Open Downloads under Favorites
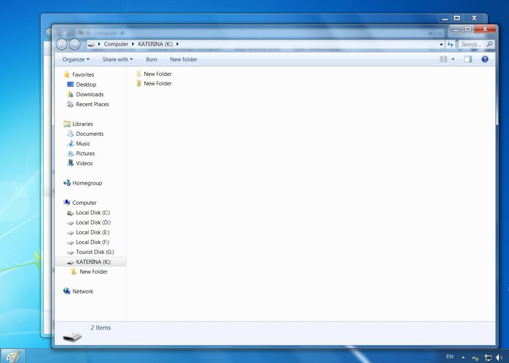Screen dimensions: 509x363 [x=85, y=94]
